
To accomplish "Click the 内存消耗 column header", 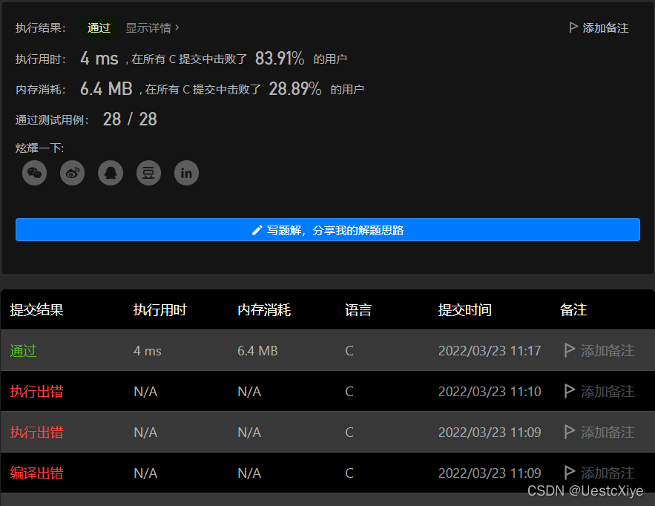I will (x=264, y=310).
